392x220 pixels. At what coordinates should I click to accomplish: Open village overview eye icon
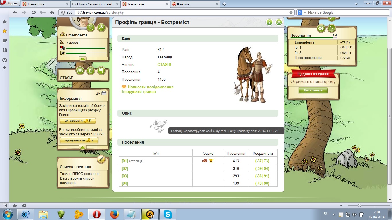coord(321,28)
